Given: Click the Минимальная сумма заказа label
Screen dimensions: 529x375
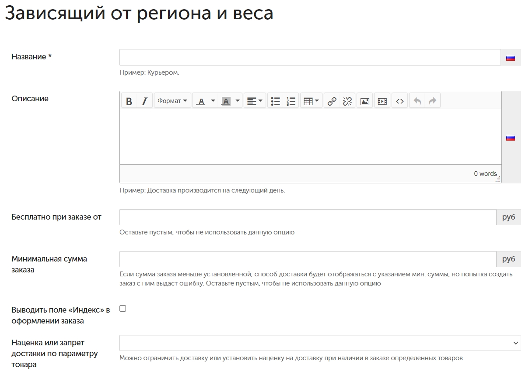Looking at the screenshot, I should coord(49,264).
